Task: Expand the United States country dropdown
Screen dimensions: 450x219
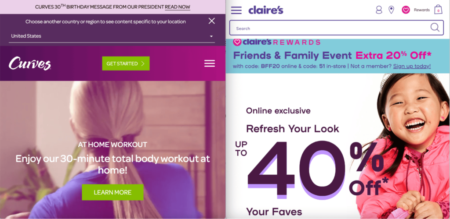Action: [x=112, y=36]
